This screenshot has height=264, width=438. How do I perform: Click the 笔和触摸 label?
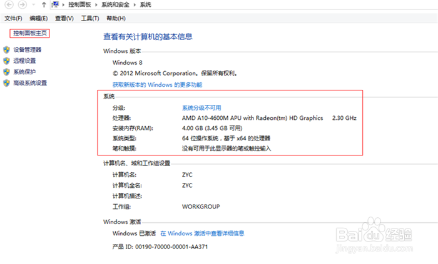[125, 149]
